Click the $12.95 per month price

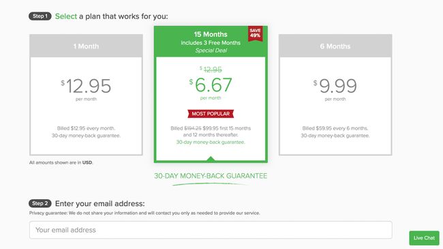click(x=86, y=86)
